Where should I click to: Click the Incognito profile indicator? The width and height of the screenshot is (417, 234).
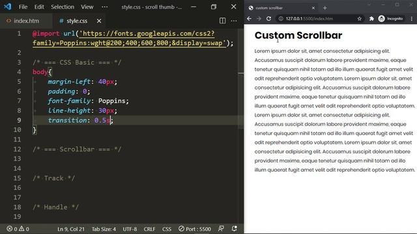pos(391,19)
